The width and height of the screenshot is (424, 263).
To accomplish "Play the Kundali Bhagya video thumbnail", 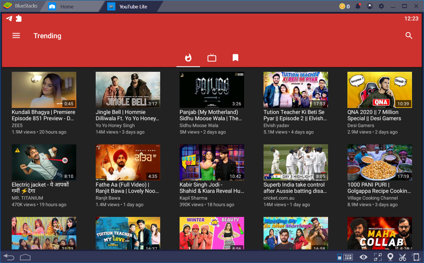I will [44, 90].
